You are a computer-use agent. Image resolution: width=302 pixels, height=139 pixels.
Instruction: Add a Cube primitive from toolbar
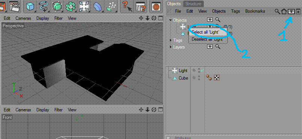pos(30,7)
